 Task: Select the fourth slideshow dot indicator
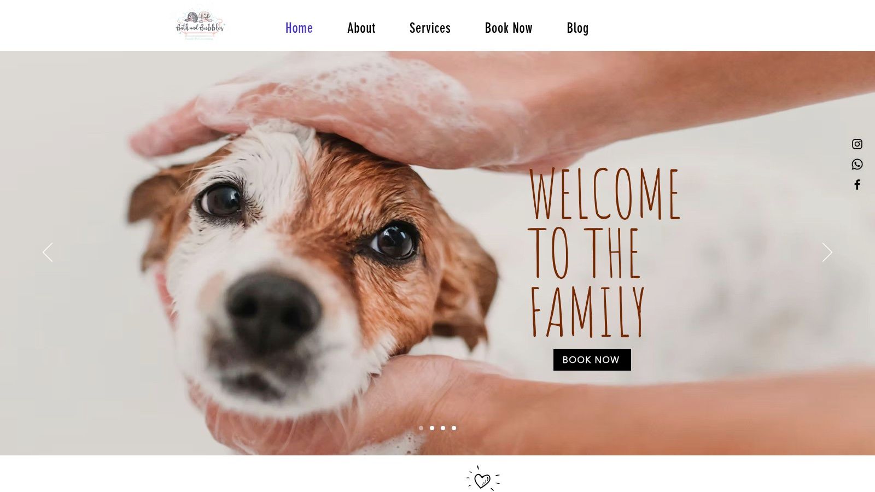(x=454, y=428)
